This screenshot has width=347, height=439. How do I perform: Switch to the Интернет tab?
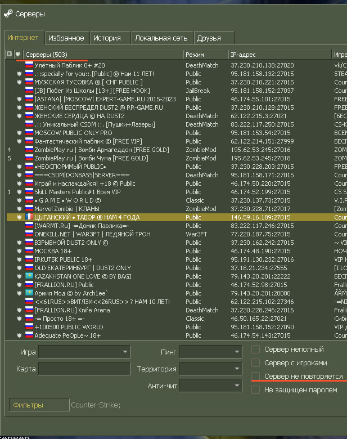tap(25, 38)
